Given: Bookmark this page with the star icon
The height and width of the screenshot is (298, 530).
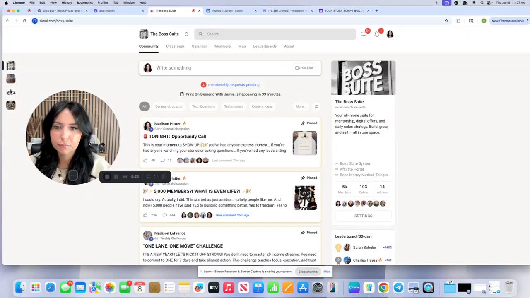Looking at the screenshot, I should pyautogui.click(x=446, y=21).
